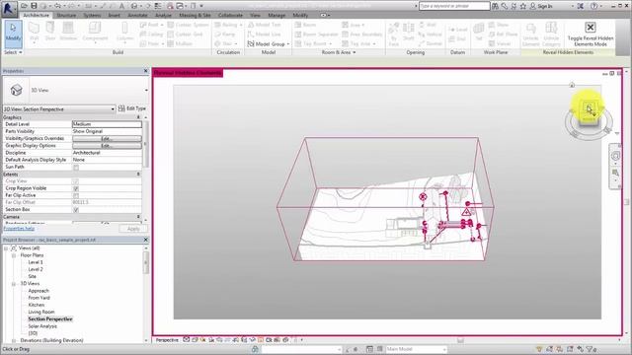The height and width of the screenshot is (355, 632).
Task: Open the Properties help link
Action: [19, 229]
